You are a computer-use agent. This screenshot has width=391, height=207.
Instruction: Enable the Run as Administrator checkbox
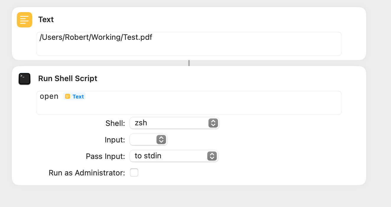[134, 172]
